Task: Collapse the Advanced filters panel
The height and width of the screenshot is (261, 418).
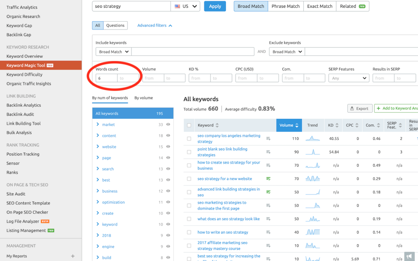Action: click(x=155, y=25)
